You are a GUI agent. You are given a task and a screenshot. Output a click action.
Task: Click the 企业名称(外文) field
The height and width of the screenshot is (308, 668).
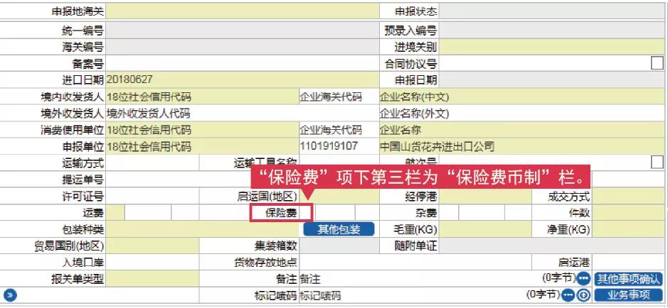point(522,113)
